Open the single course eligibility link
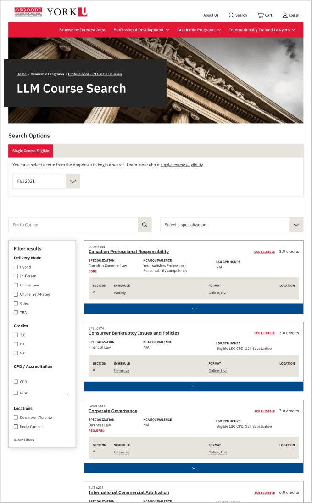Image resolution: width=312 pixels, height=503 pixels. pyautogui.click(x=181, y=165)
